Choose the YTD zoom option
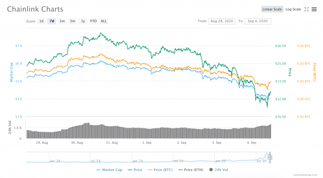This screenshot has width=323, height=178. 93,21
